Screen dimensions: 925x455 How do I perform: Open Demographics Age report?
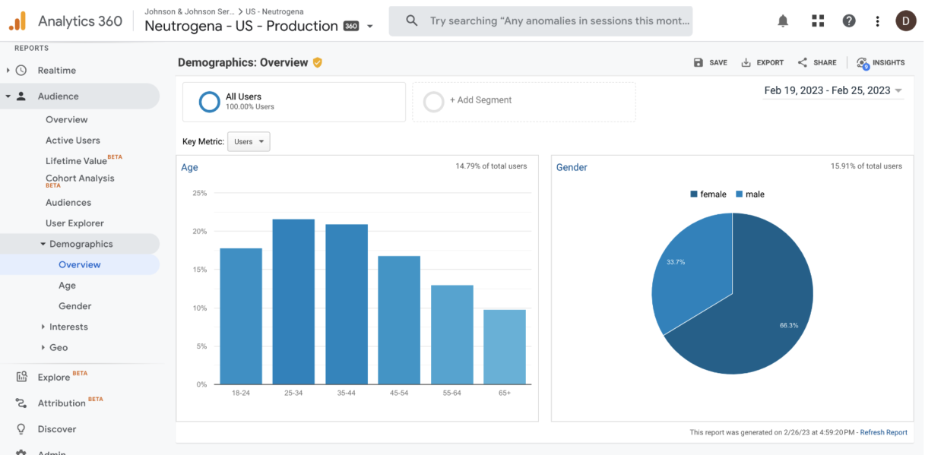[x=67, y=285]
